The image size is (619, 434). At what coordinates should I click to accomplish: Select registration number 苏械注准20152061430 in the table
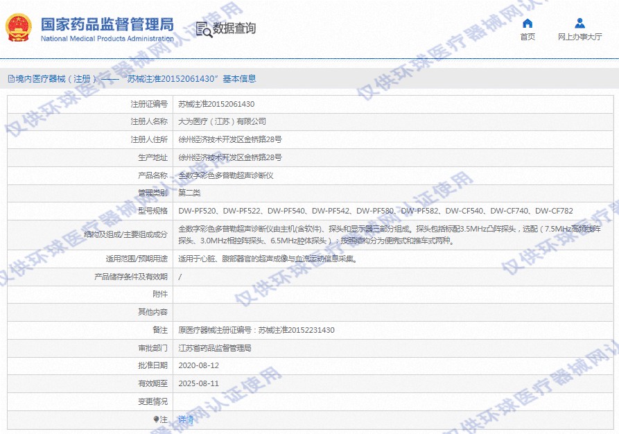[x=216, y=104]
